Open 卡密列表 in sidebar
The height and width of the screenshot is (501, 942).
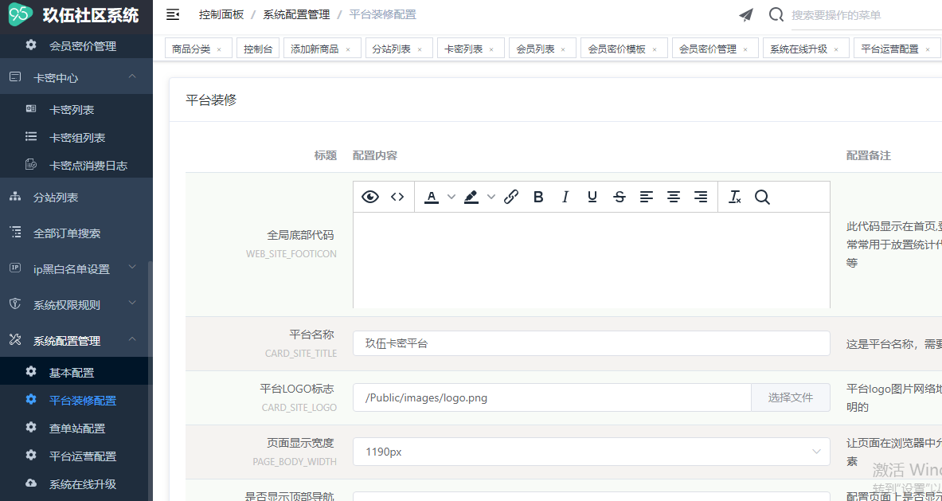(x=76, y=110)
